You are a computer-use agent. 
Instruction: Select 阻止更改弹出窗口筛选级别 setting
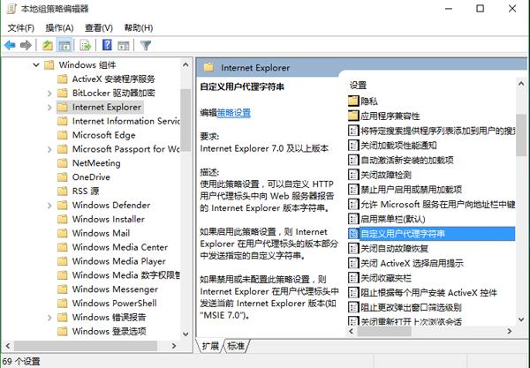point(411,307)
